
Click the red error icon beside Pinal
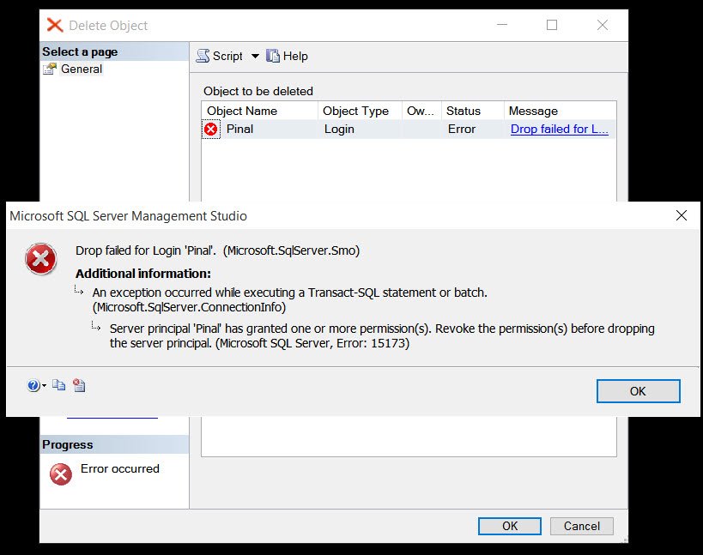(210, 130)
